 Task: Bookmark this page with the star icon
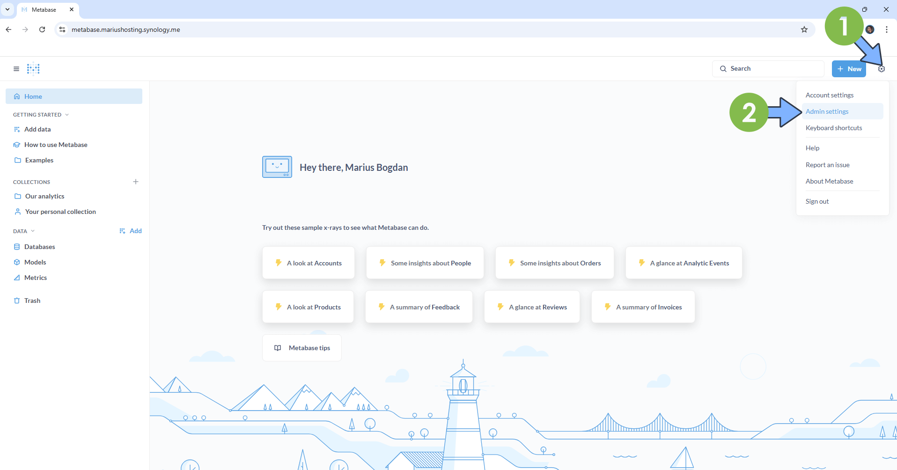point(804,29)
